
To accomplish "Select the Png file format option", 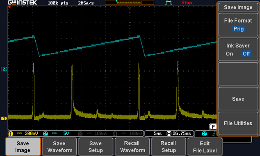I will click(x=238, y=29).
